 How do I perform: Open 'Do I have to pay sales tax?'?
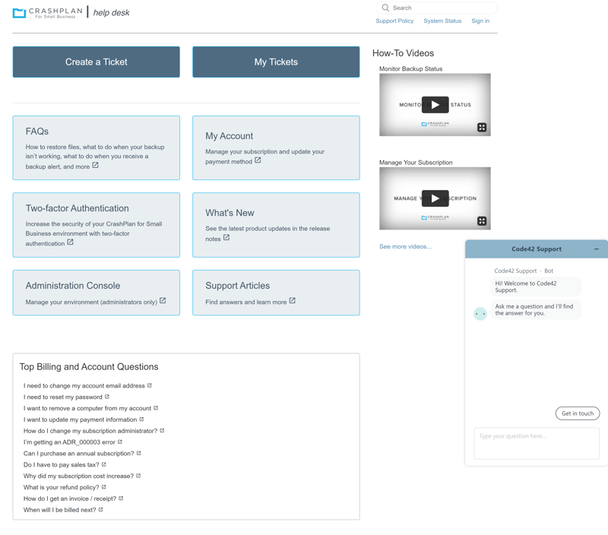click(x=62, y=464)
